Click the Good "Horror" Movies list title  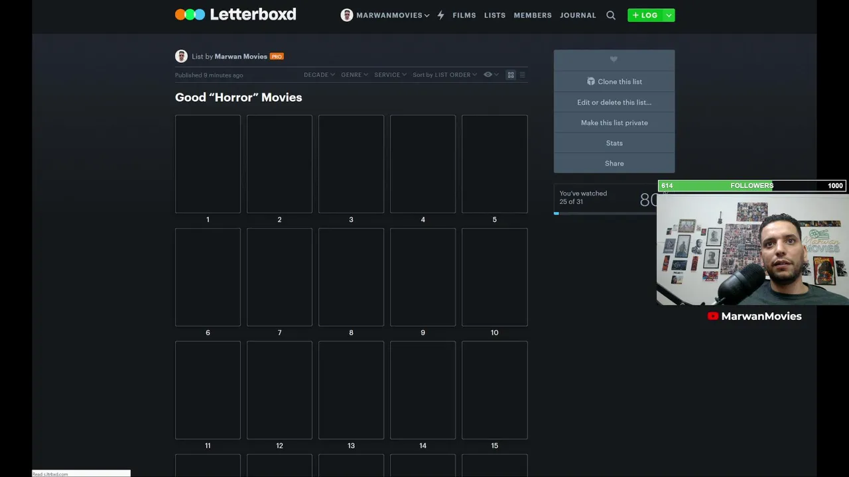click(x=238, y=97)
